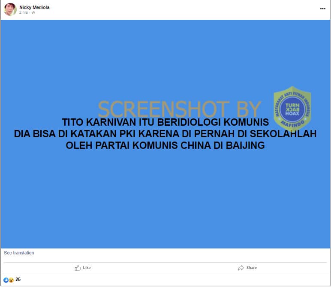The width and height of the screenshot is (331, 287).
Task: Click the Turn Back Hoax Mafindo logo
Action: click(292, 109)
